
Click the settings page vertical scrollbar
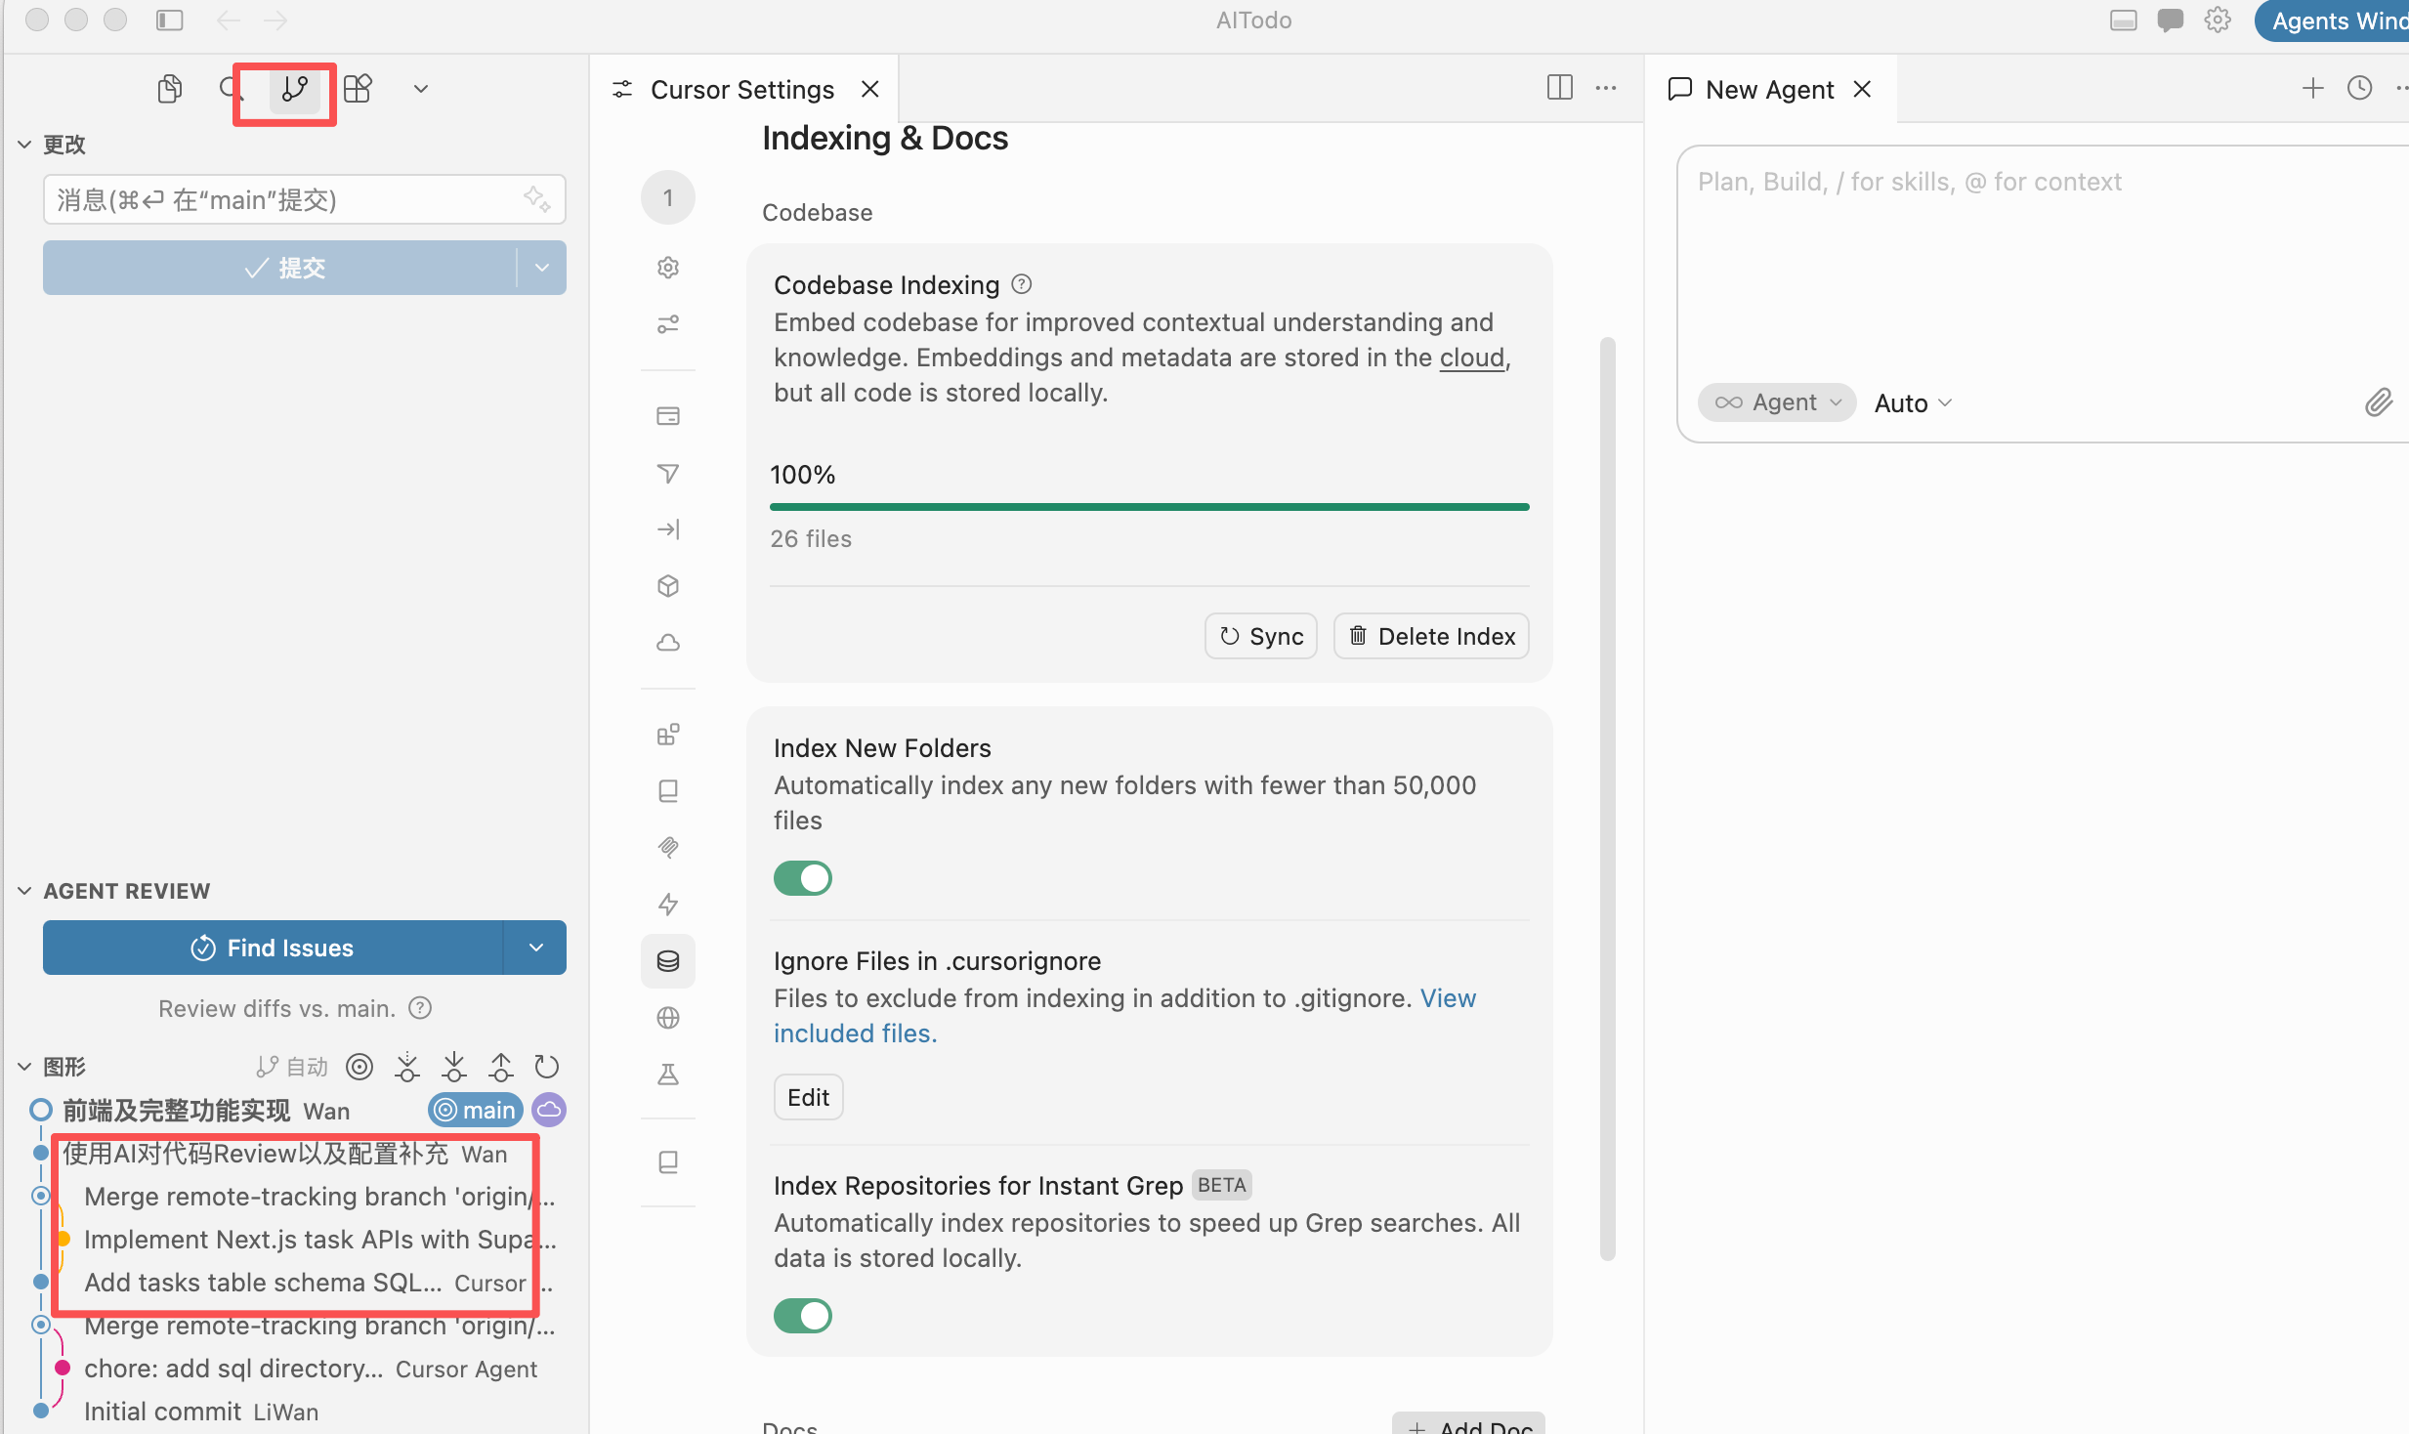click(x=1607, y=799)
